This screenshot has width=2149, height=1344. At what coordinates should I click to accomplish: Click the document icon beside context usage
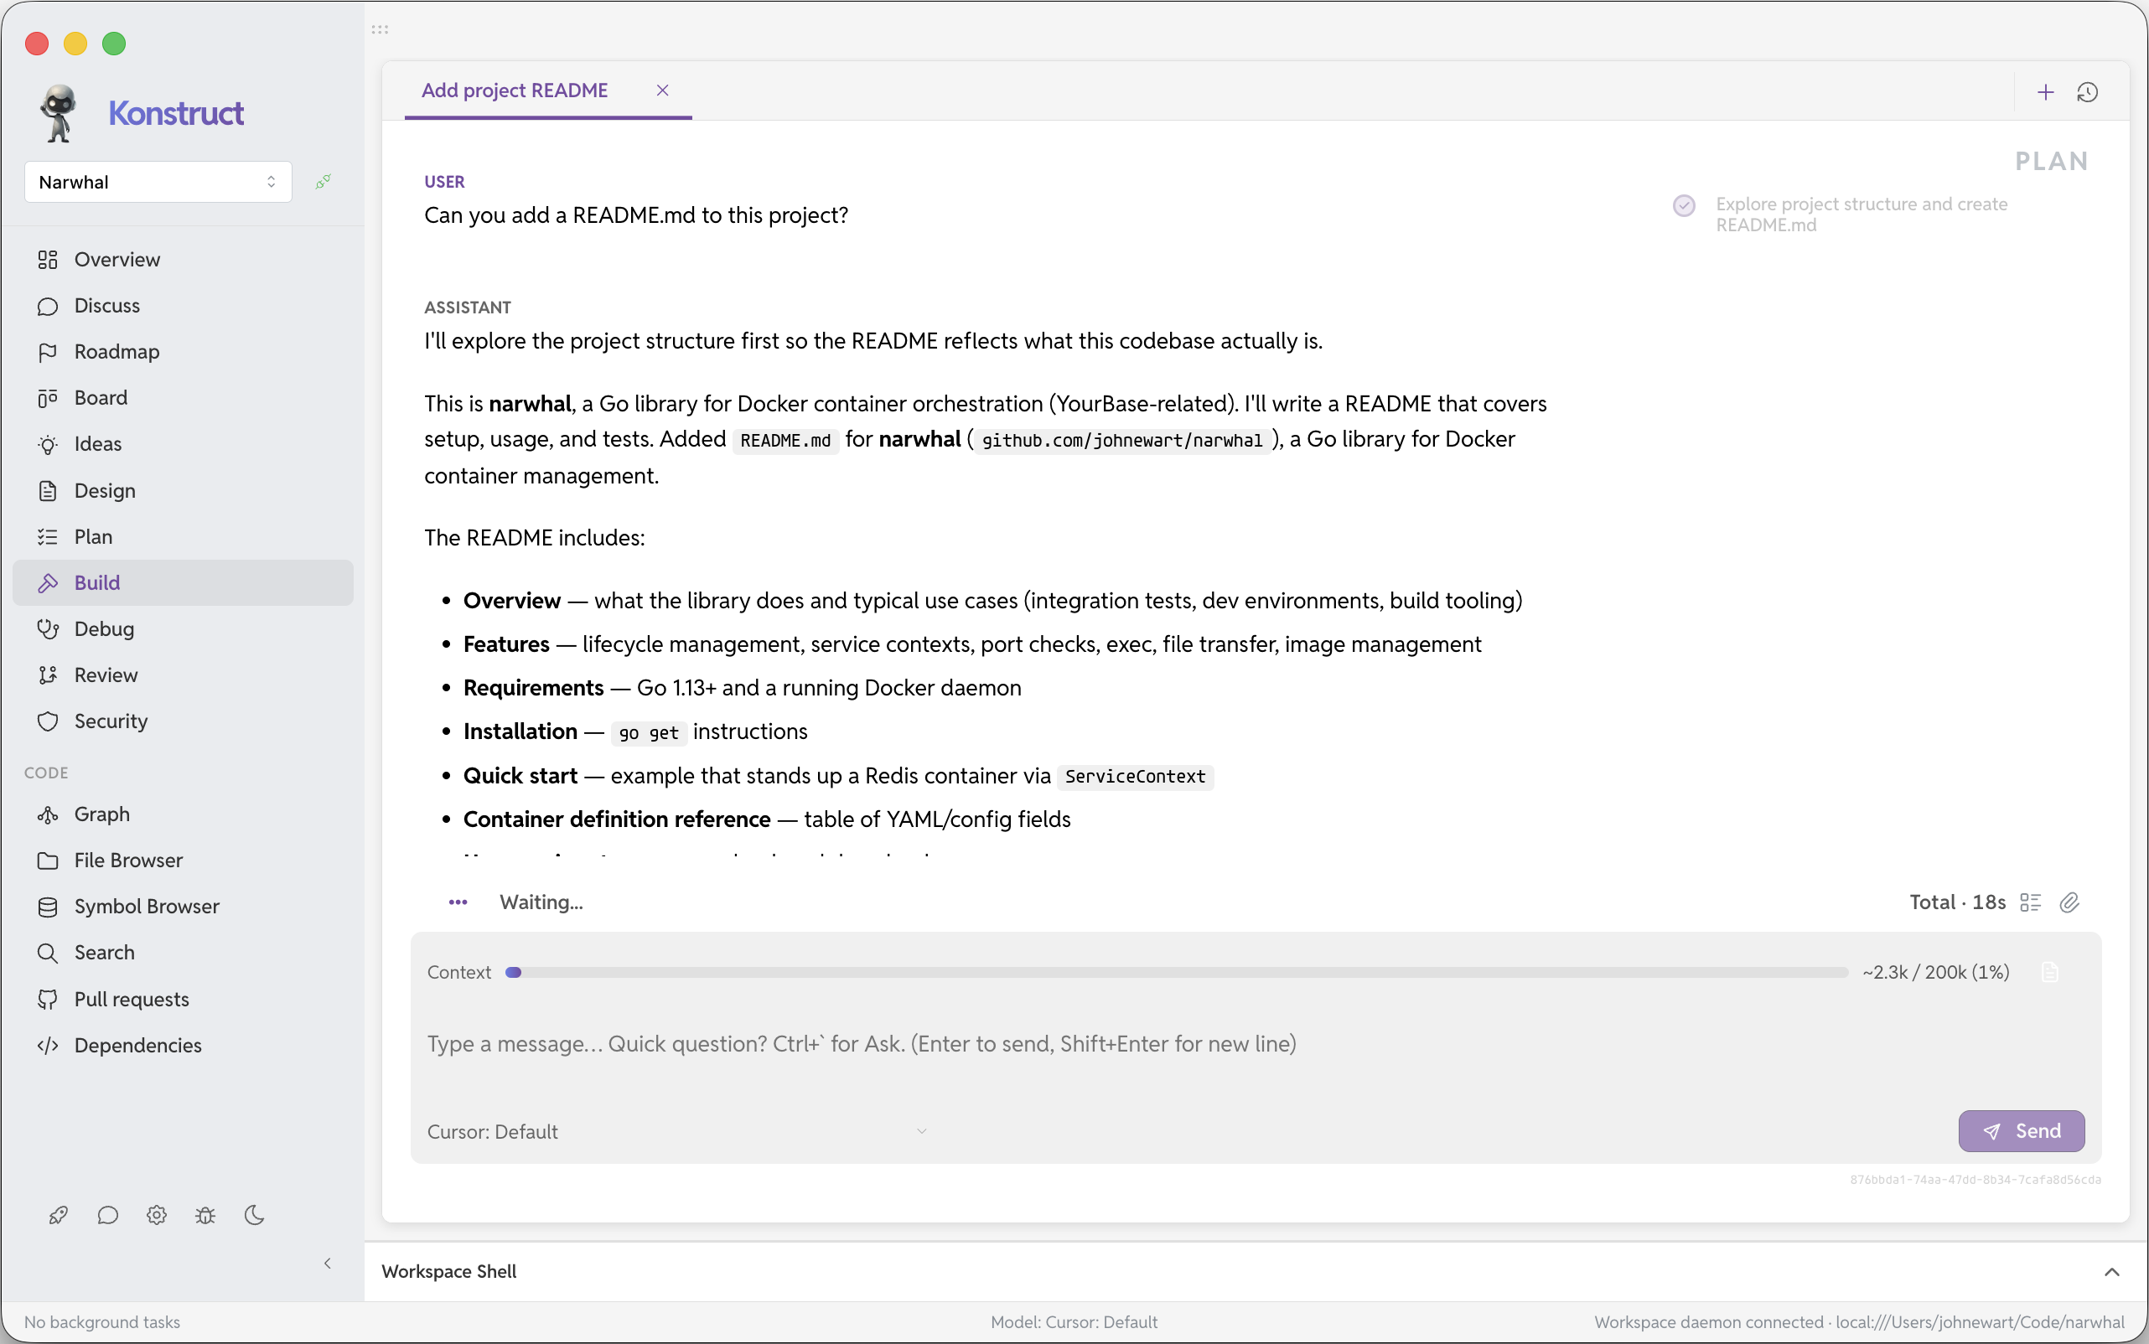[x=2050, y=973]
